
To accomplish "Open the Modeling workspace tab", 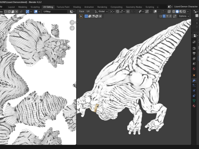I will click(22, 7).
